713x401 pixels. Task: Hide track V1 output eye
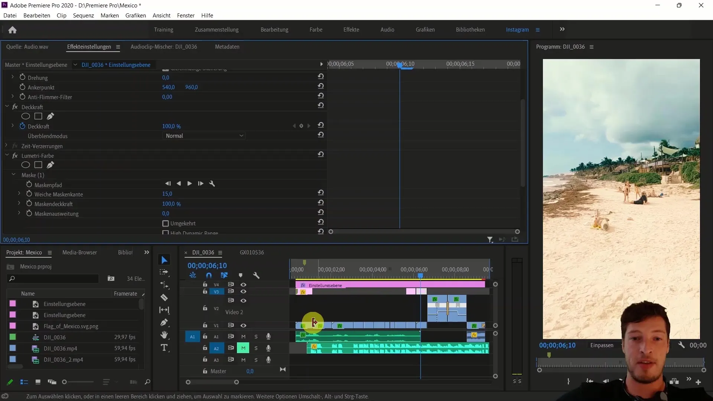(x=244, y=325)
